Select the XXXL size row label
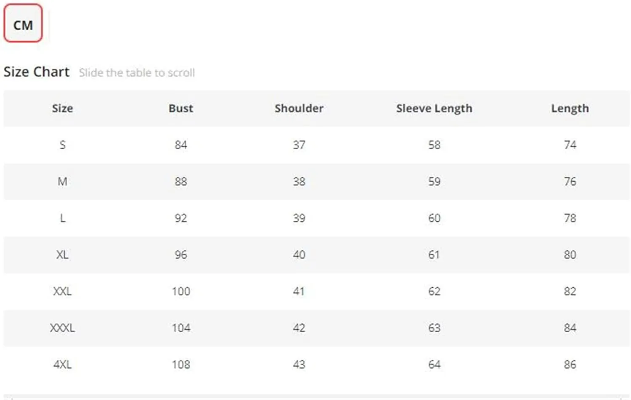The height and width of the screenshot is (400, 631). 63,328
